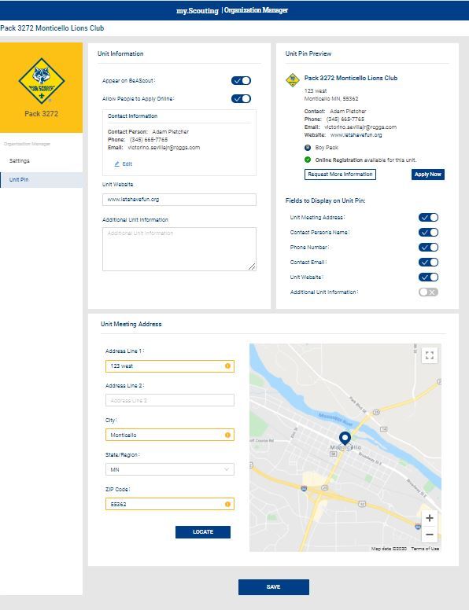Click the LOCATE button
This screenshot has width=469, height=610.
click(203, 532)
